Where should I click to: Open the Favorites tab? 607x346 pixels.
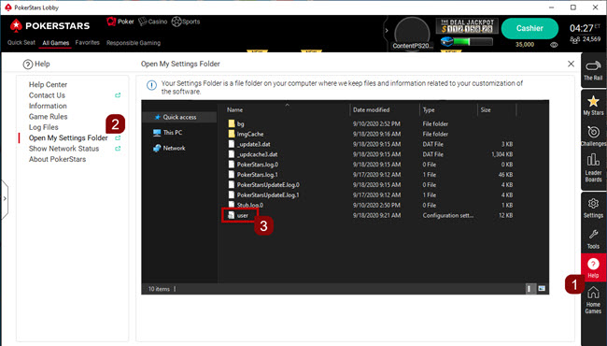tap(88, 43)
